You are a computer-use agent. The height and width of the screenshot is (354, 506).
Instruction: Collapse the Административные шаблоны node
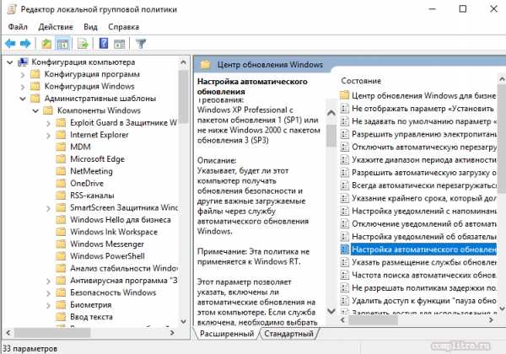pos(23,99)
